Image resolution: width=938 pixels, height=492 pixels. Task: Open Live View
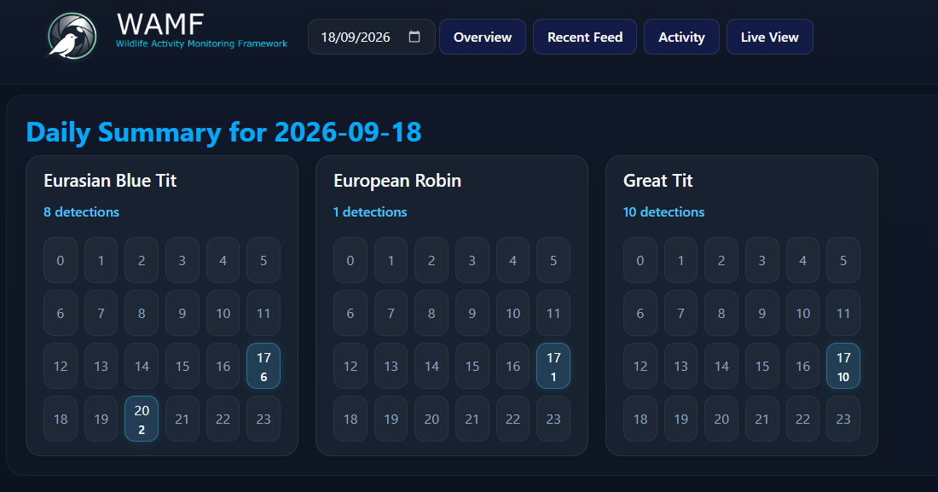pyautogui.click(x=770, y=37)
